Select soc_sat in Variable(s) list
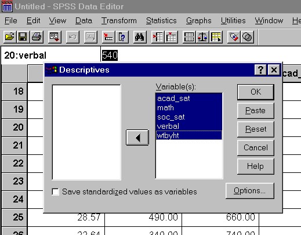 pos(189,117)
